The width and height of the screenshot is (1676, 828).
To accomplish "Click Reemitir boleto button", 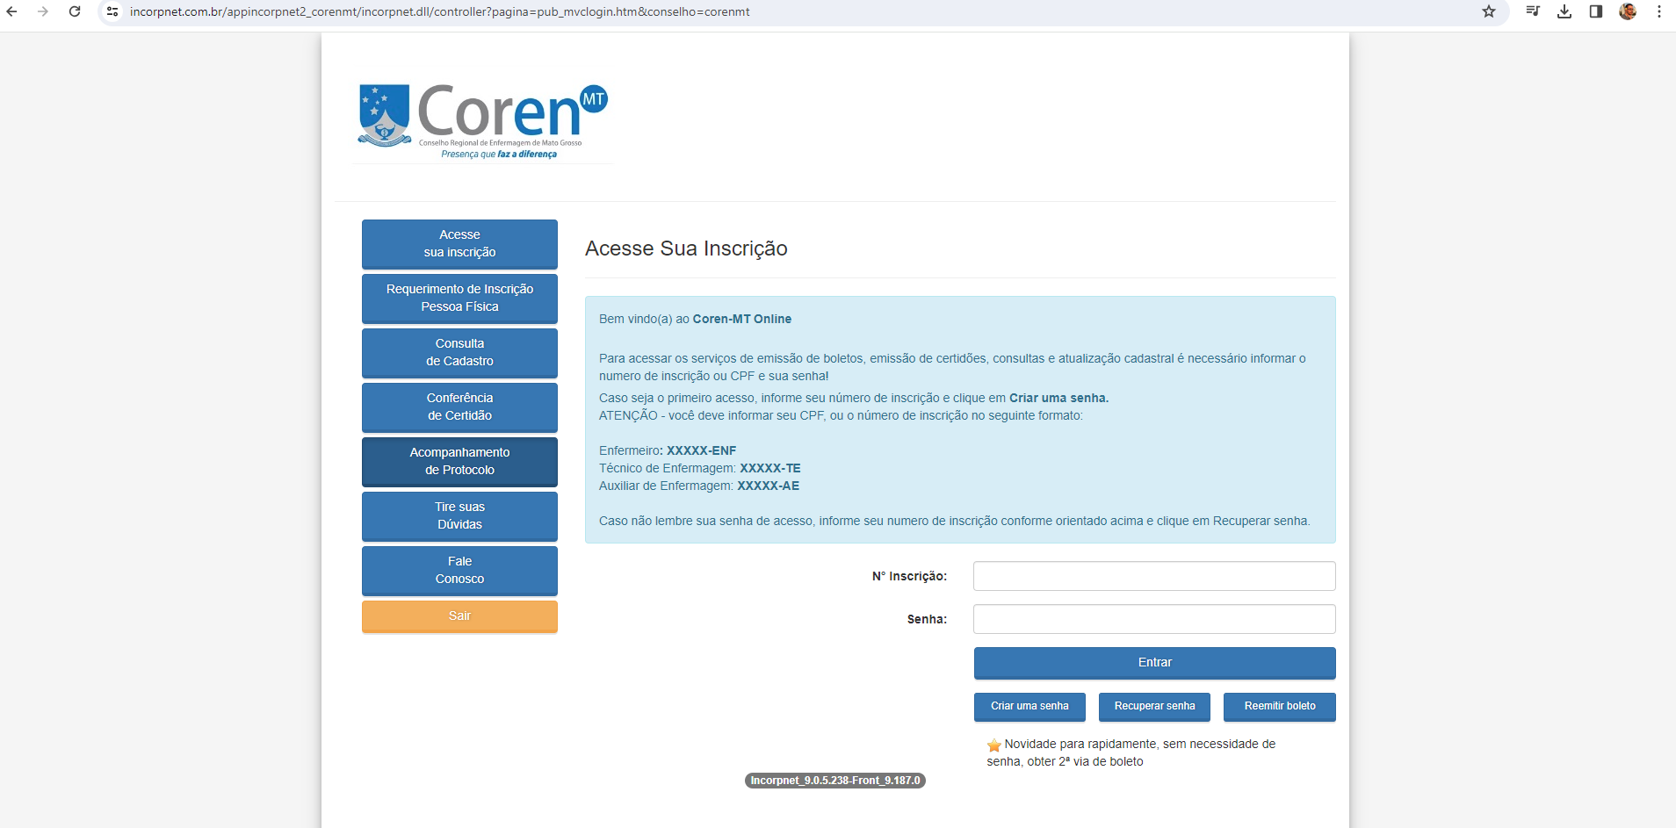I will [x=1280, y=707].
